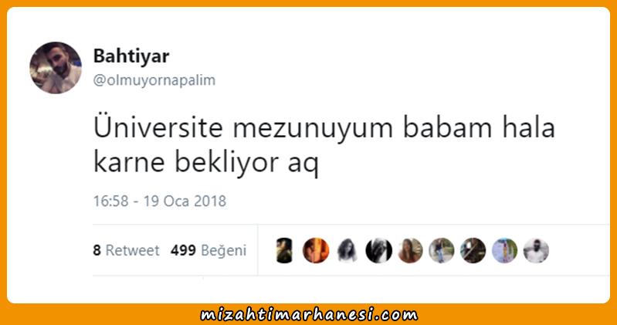Open the light blue liker avatar
The image size is (617, 325).
point(504,250)
